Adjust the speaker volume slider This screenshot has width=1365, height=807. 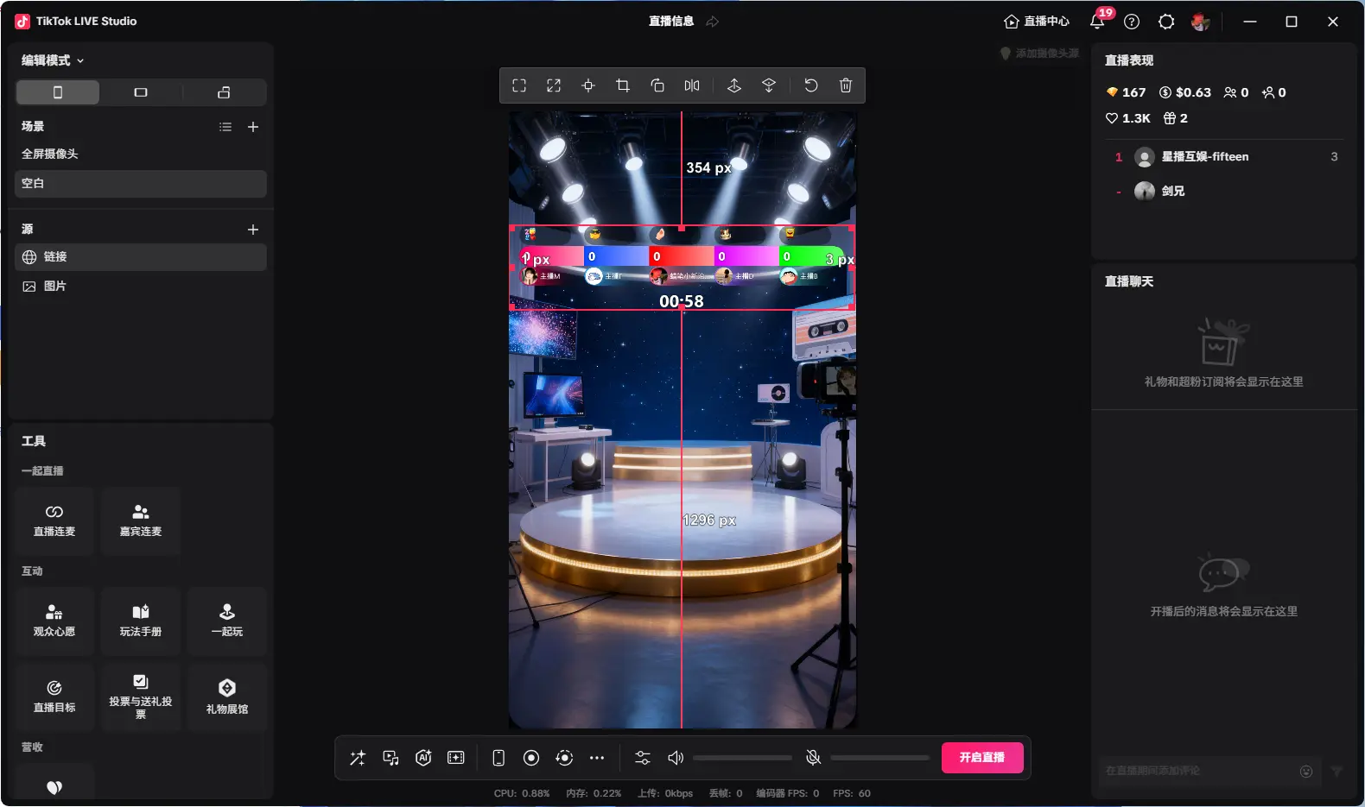[x=742, y=758]
